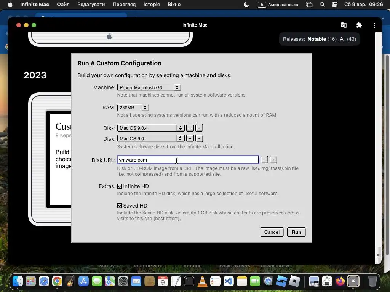Open Mail in the Dock

[x=136, y=281]
